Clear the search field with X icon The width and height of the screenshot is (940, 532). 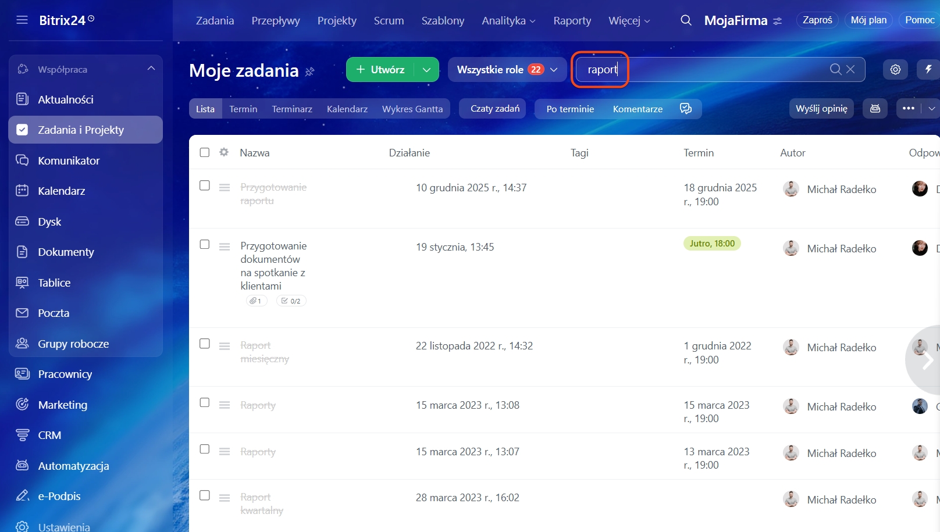click(850, 69)
